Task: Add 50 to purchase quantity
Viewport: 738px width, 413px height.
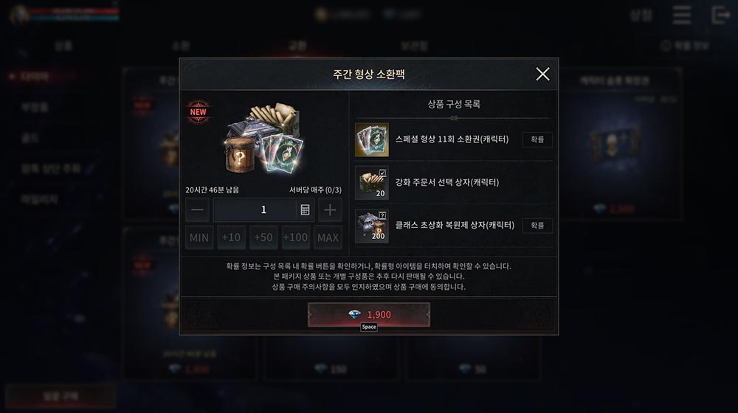Action: (263, 237)
